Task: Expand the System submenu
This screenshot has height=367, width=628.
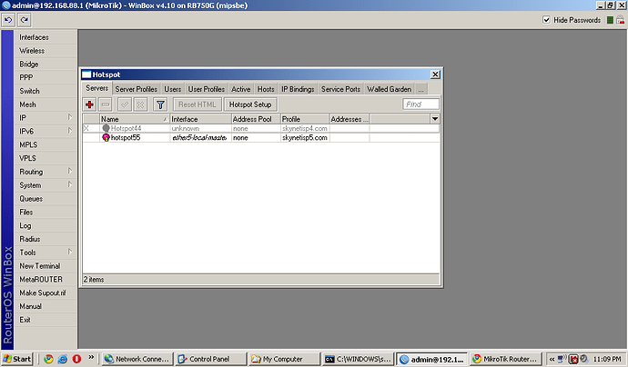Action: coord(70,184)
